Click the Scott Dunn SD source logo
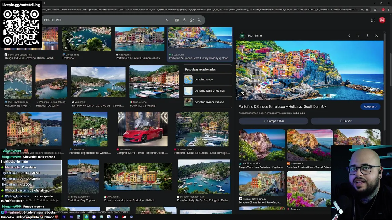Screen dimensions: 392x220 (242, 36)
